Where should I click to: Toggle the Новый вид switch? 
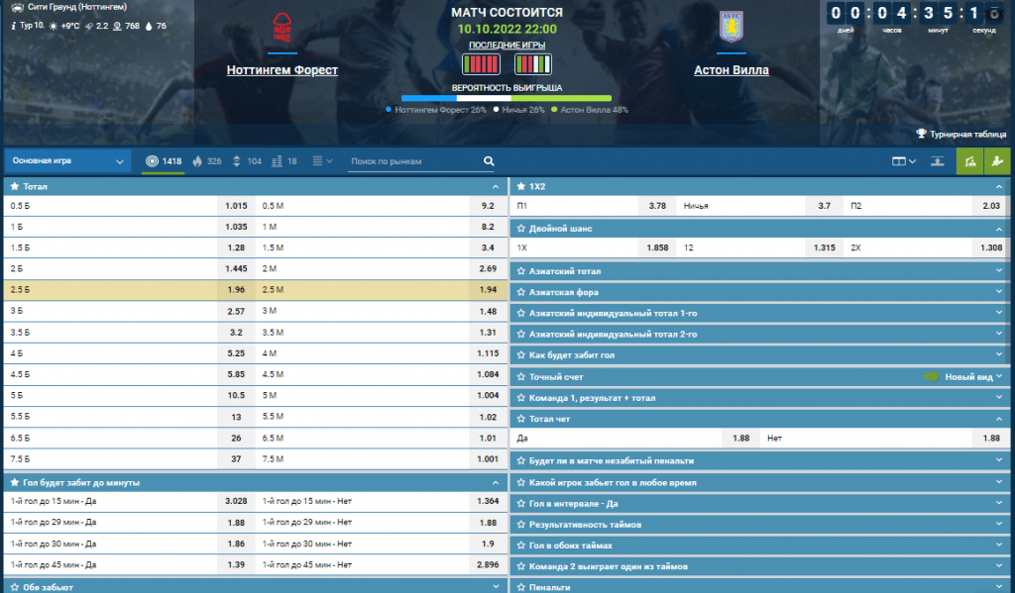(x=931, y=376)
